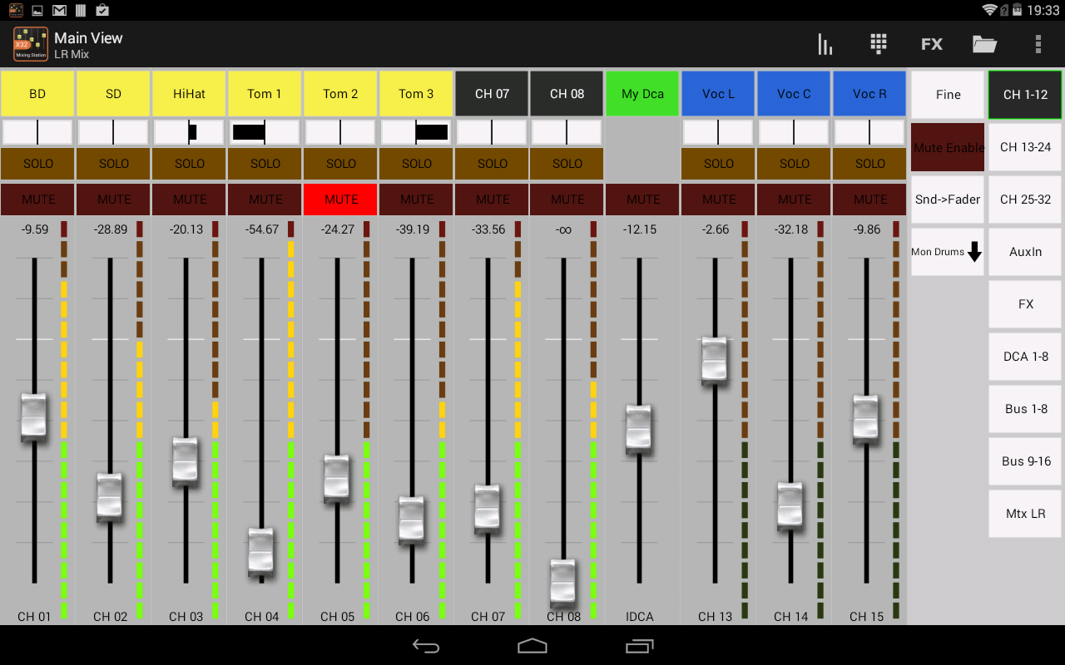The height and width of the screenshot is (665, 1065).
Task: Open the three-dot overflow menu
Action: [1038, 44]
